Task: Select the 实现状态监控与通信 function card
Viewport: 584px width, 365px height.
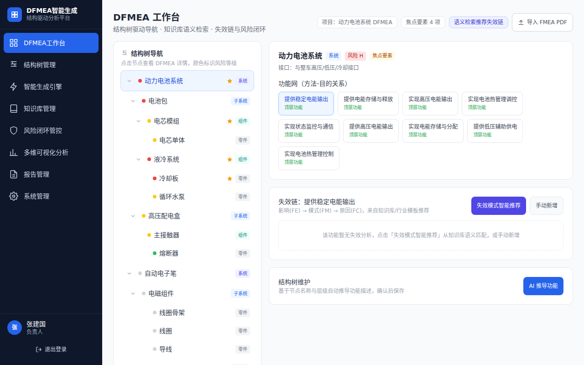Action: pyautogui.click(x=309, y=131)
